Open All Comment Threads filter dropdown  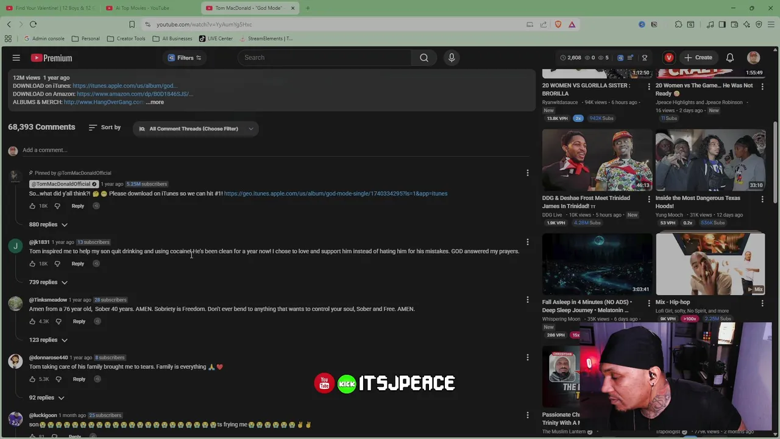pyautogui.click(x=196, y=129)
